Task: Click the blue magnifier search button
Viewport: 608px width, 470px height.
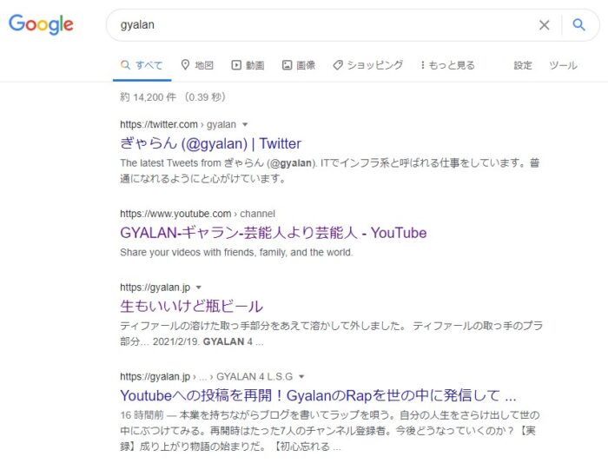Action: (578, 25)
